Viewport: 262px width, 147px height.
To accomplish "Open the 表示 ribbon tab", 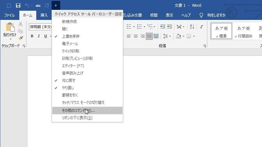I will [x=169, y=15].
